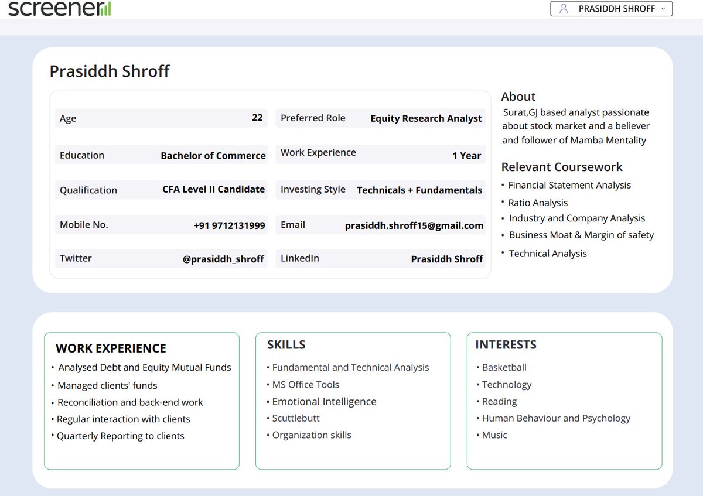The image size is (703, 496).
Task: Click the Investing Style field label
Action: (x=313, y=189)
